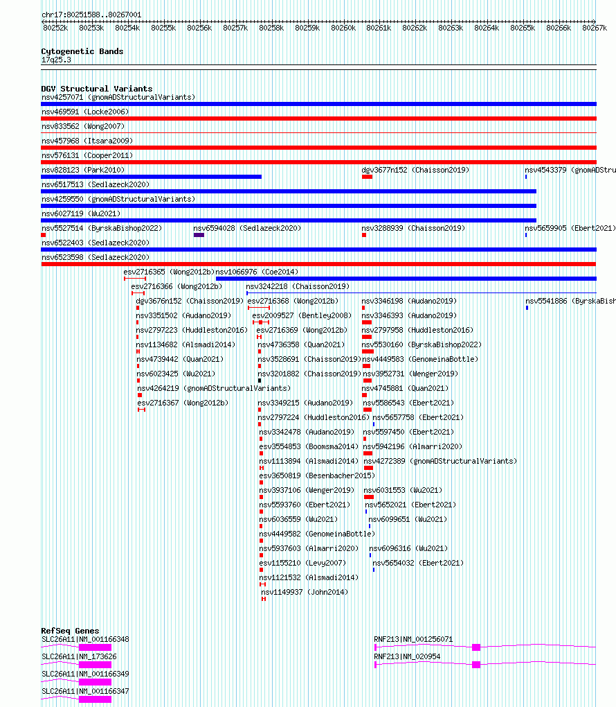Open nsv3288939 (Chaisson2019) variant

point(413,228)
